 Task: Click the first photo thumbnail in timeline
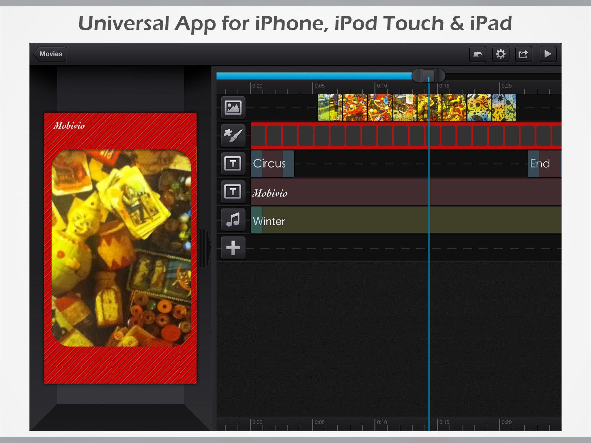pyautogui.click(x=330, y=108)
